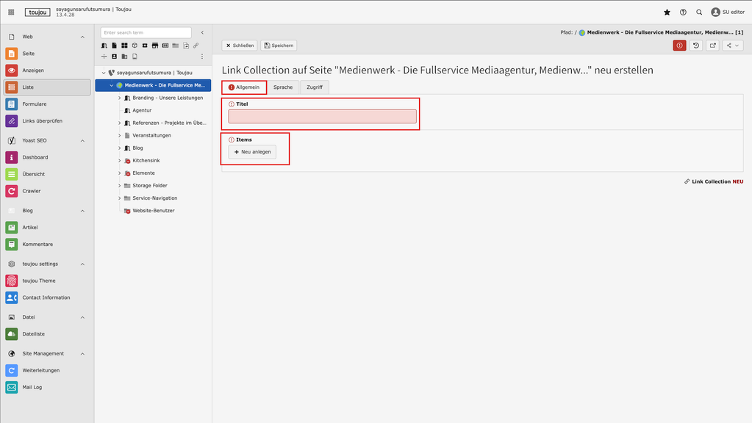Collapse the Yoast SEO module group

pos(82,140)
